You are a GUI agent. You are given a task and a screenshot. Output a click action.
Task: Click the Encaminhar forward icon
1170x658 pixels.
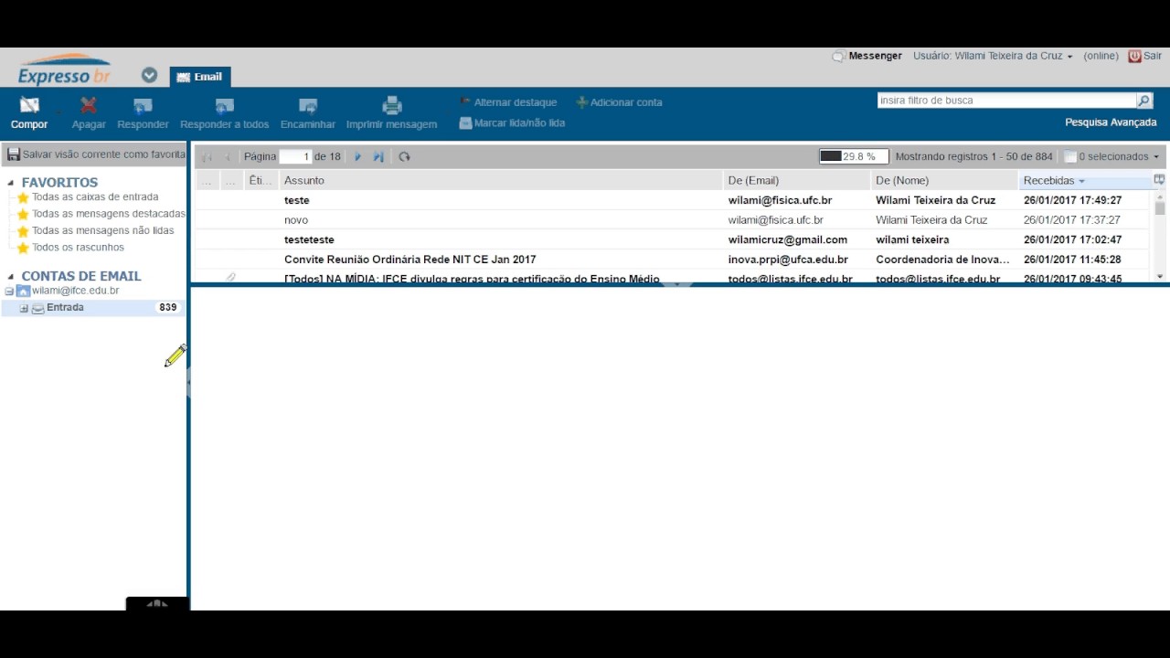pos(308,105)
